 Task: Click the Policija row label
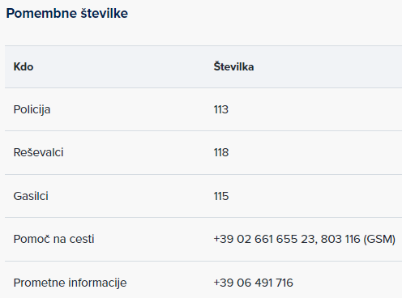[x=32, y=110]
